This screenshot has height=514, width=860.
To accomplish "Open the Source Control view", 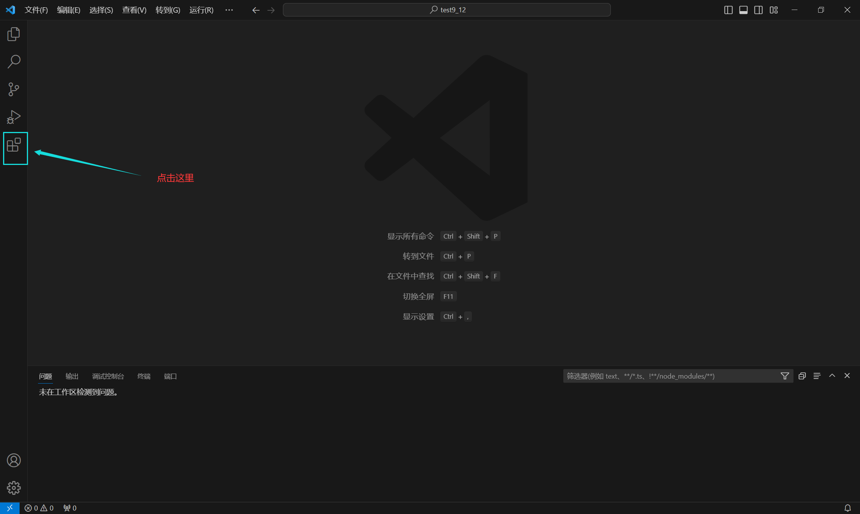I will click(13, 89).
